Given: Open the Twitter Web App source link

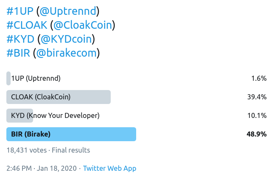Looking at the screenshot, I should tap(109, 169).
